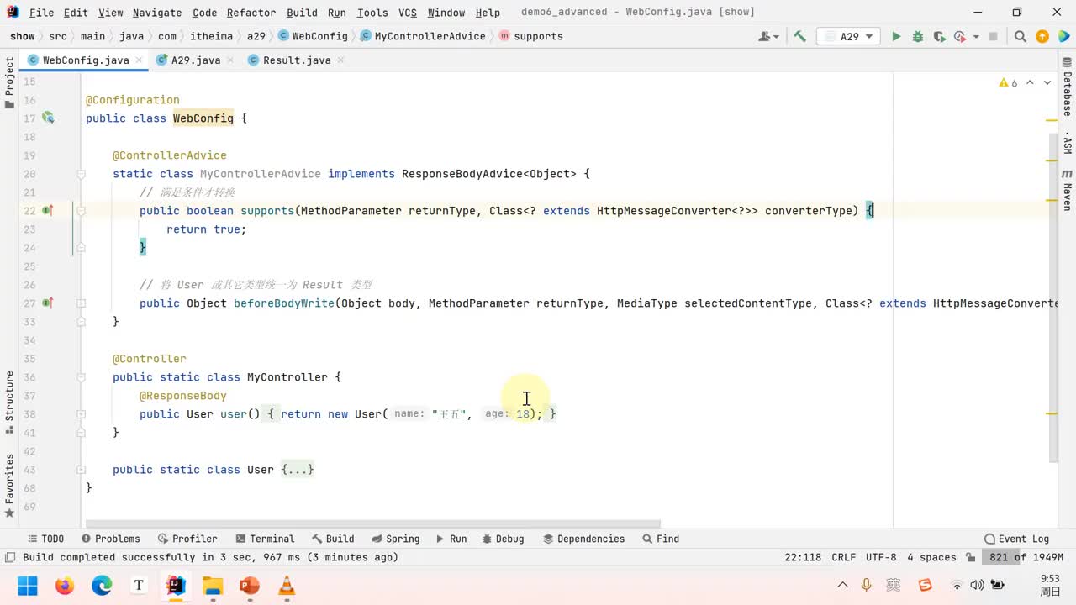Switch to the Result.java tab
The height and width of the screenshot is (605, 1076).
tap(296, 60)
